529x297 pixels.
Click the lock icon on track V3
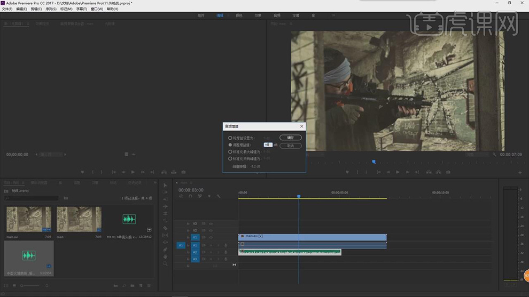coord(188,224)
